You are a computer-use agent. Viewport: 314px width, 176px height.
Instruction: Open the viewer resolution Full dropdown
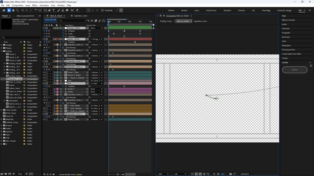pos(180,174)
